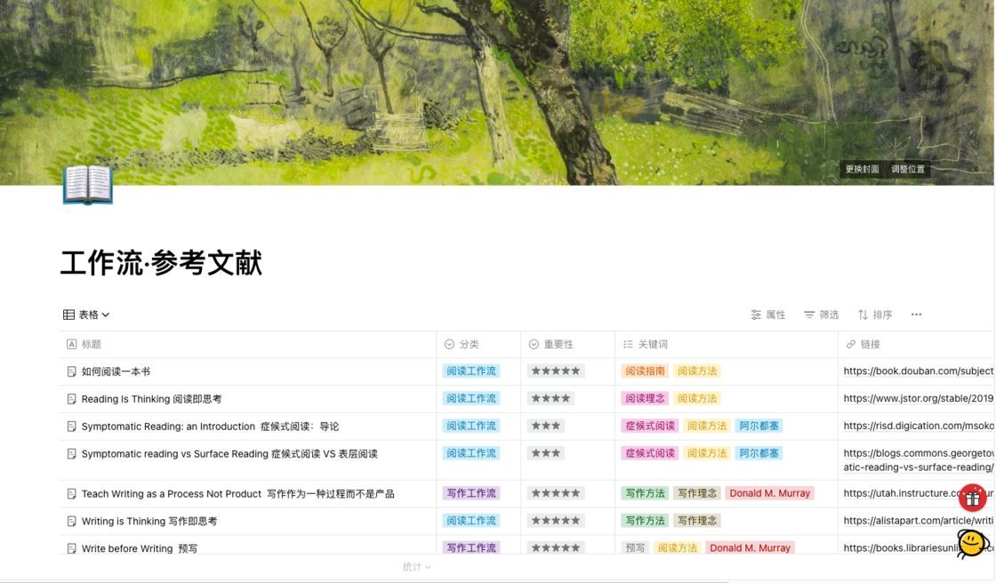Click the 重要性 column header

coord(568,344)
